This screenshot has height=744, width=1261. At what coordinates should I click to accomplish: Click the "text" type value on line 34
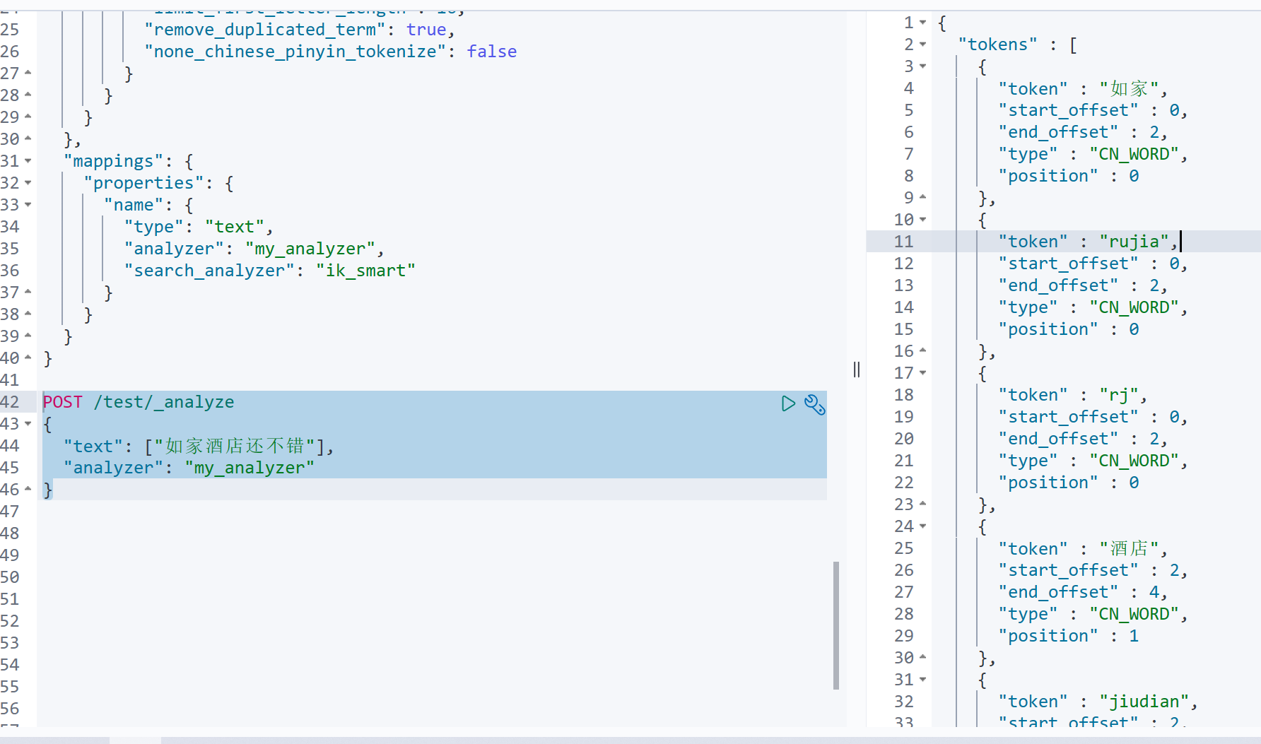[x=235, y=227]
